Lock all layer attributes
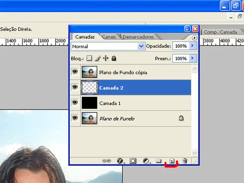 coord(114,59)
